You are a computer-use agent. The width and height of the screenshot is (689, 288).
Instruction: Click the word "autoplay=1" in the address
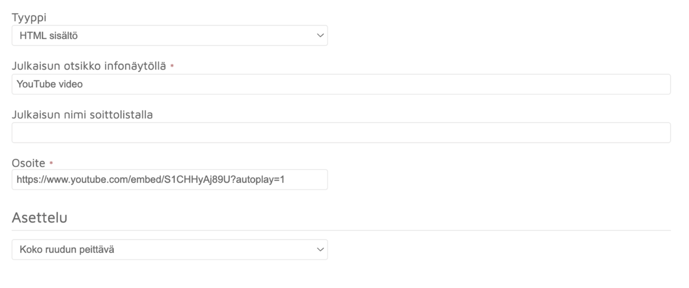coord(260,179)
